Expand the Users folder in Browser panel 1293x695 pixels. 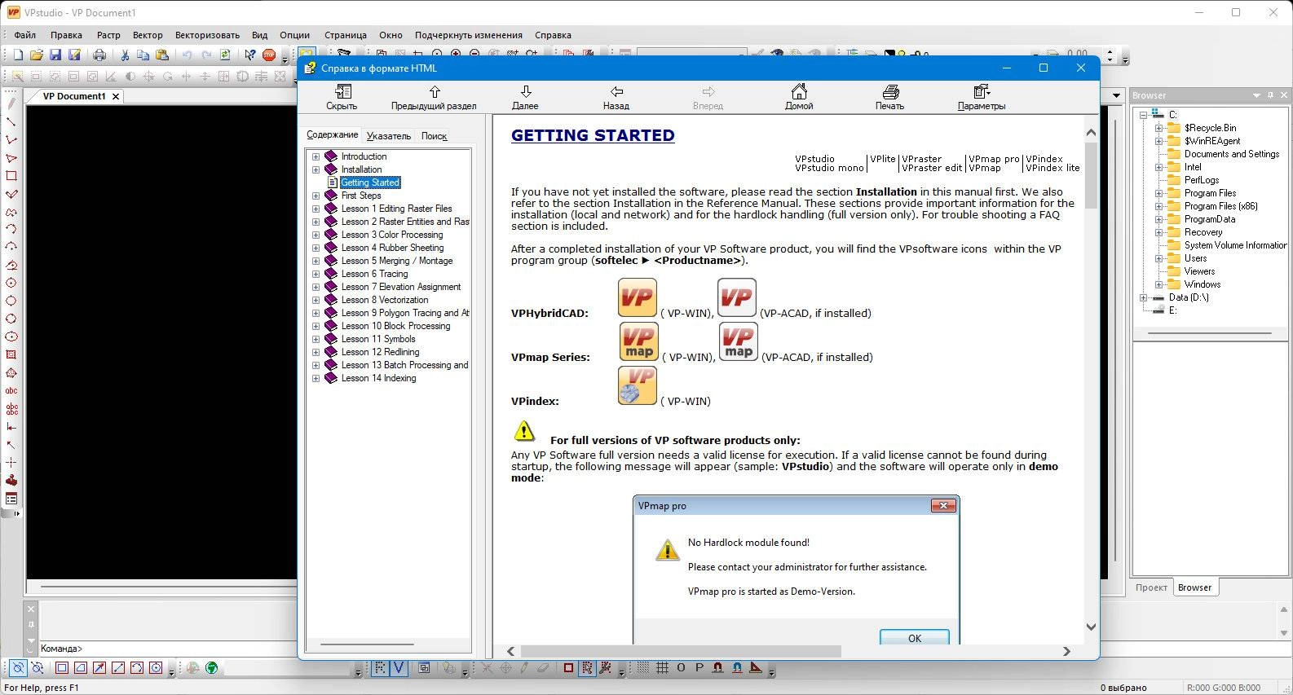1158,258
